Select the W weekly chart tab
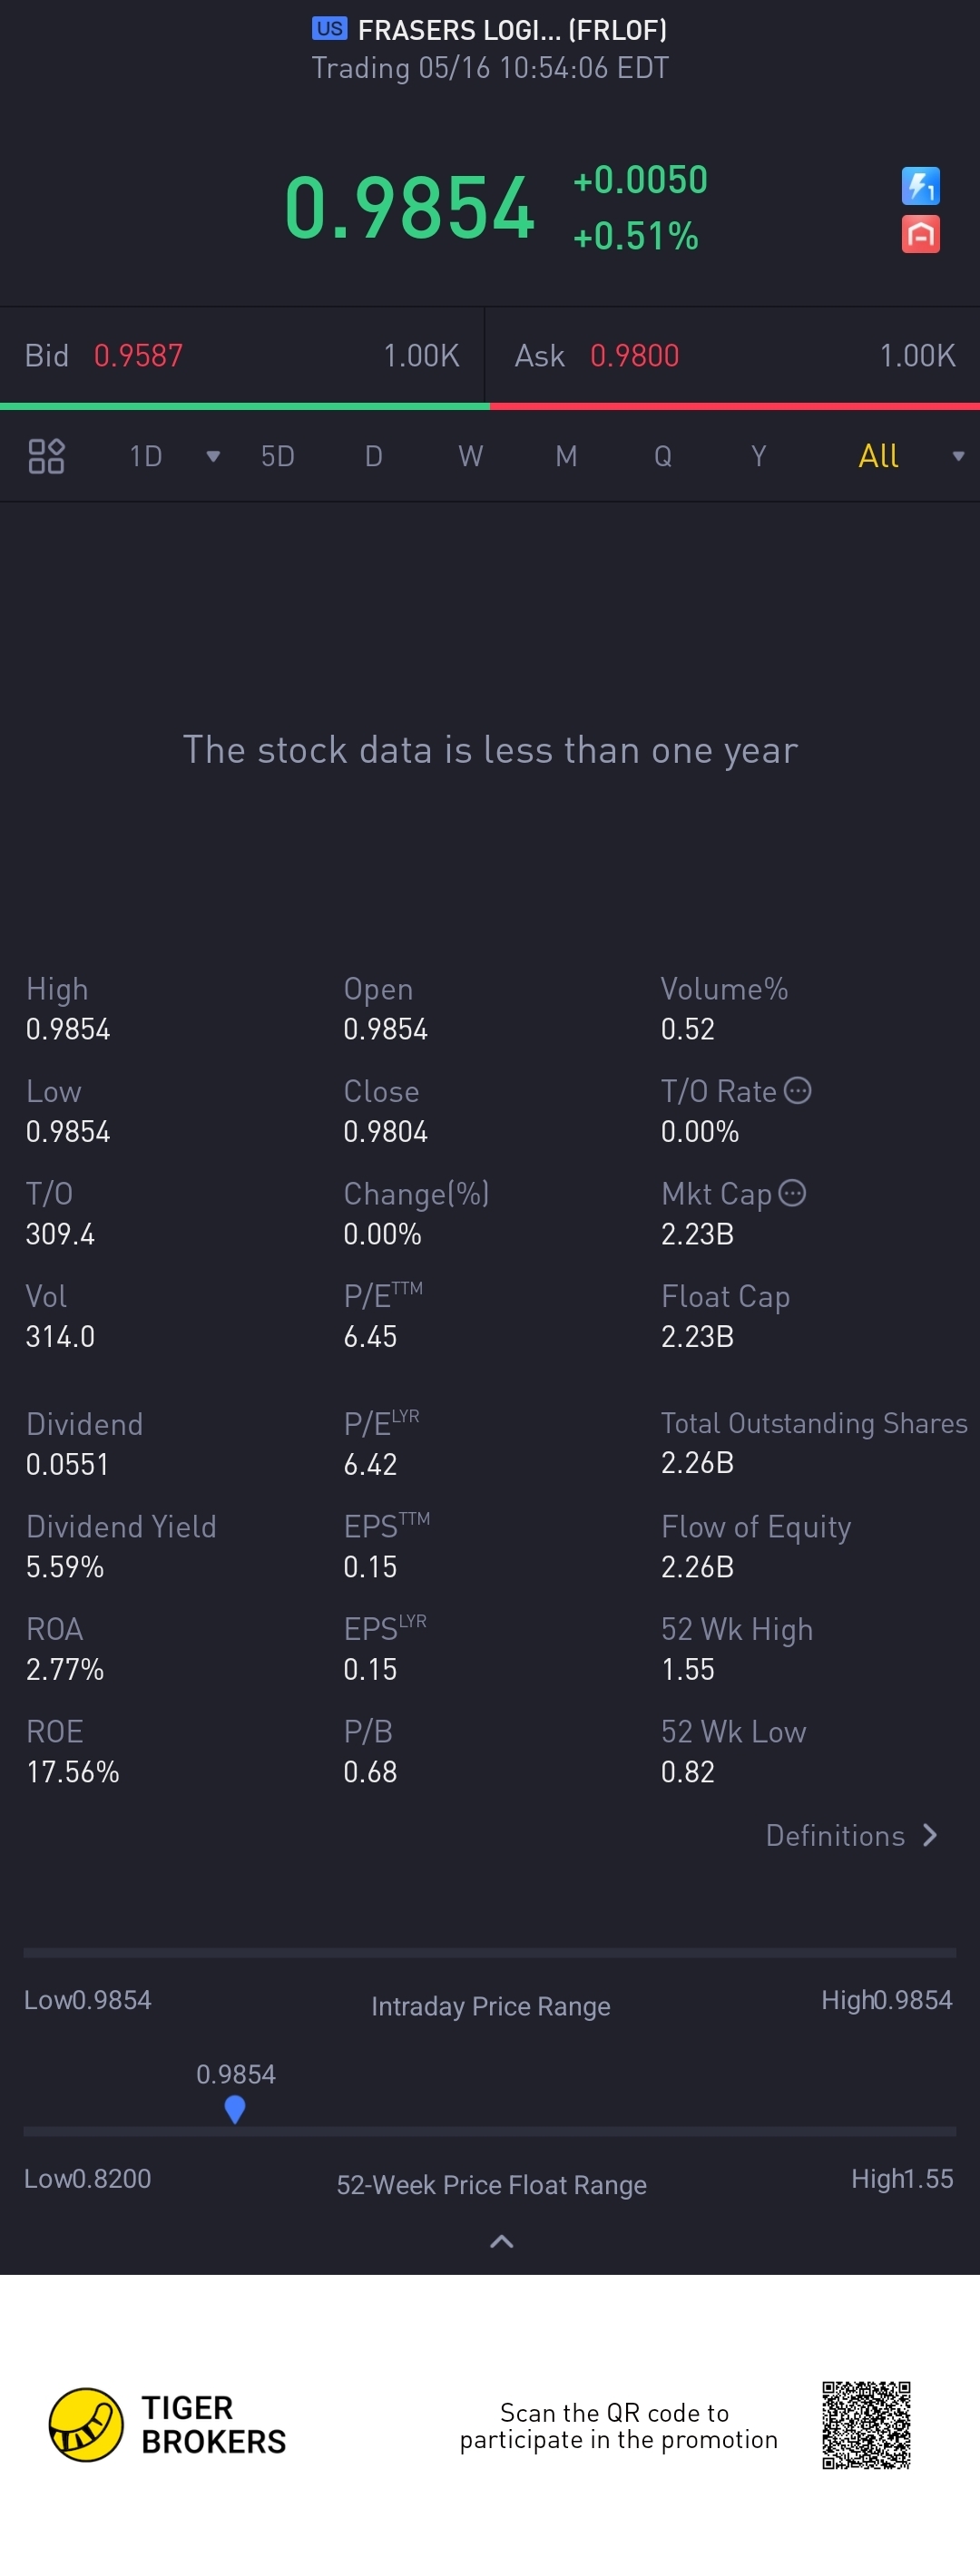The image size is (980, 2576). point(470,457)
